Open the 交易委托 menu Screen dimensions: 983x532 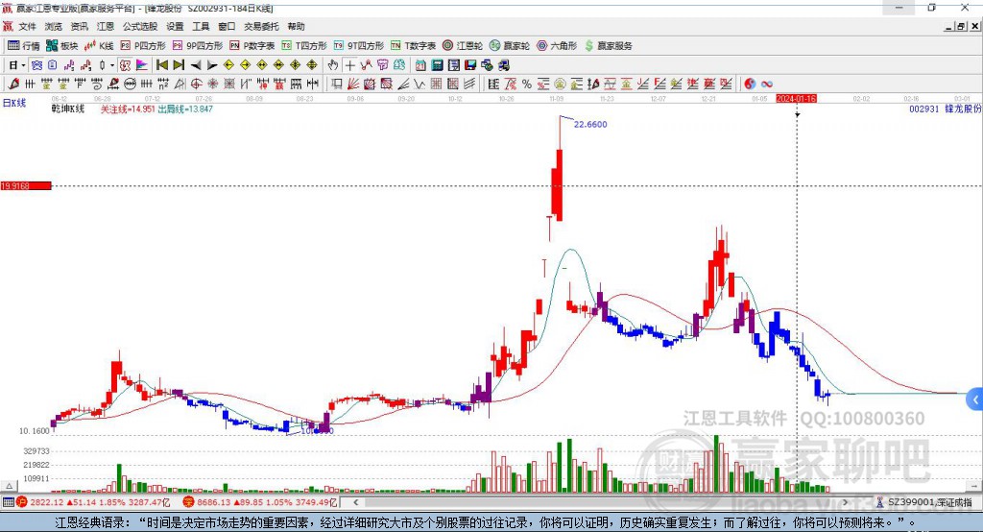pos(261,26)
